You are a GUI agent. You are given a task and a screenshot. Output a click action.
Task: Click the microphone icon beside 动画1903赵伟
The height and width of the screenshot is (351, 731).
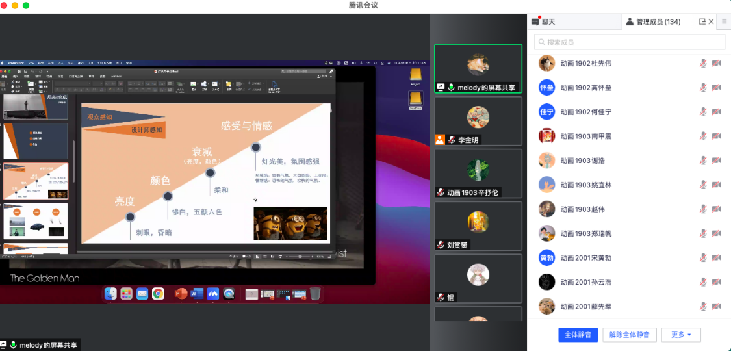point(702,209)
